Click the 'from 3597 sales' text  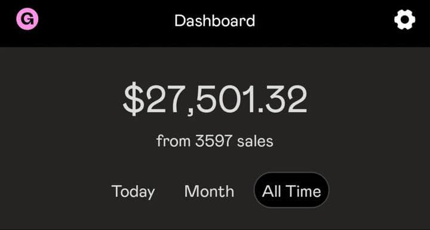[x=215, y=141]
